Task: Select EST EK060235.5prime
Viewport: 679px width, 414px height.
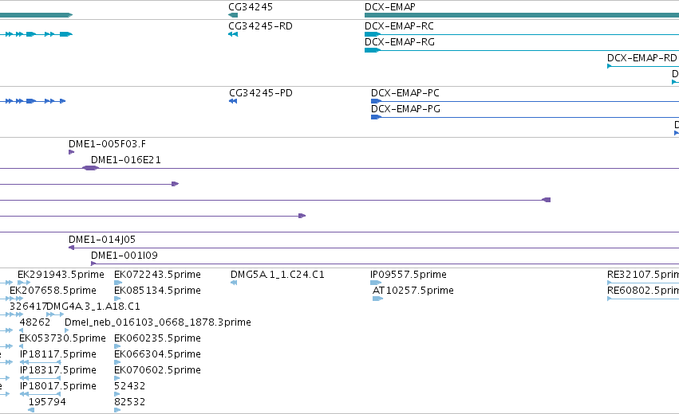Action: pos(157,338)
